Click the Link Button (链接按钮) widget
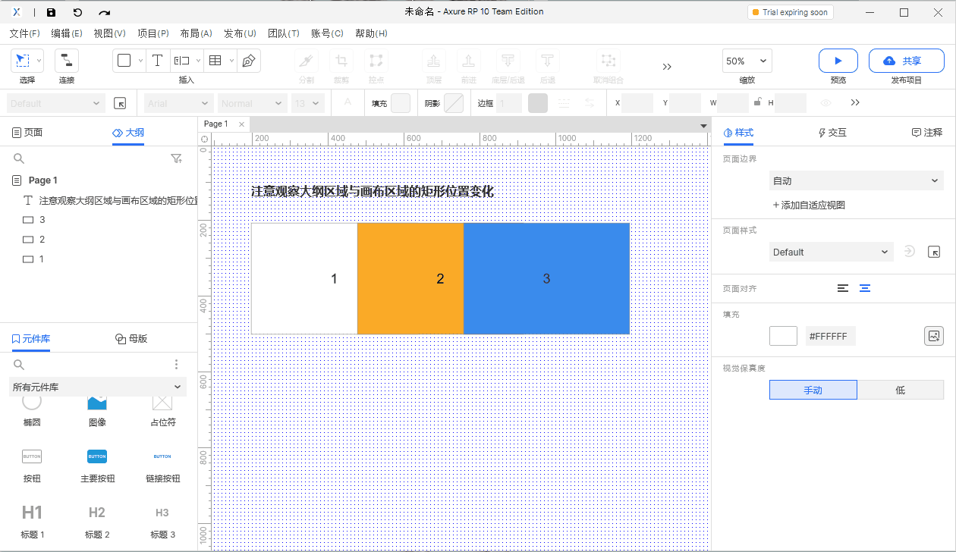The width and height of the screenshot is (956, 552). 162,464
